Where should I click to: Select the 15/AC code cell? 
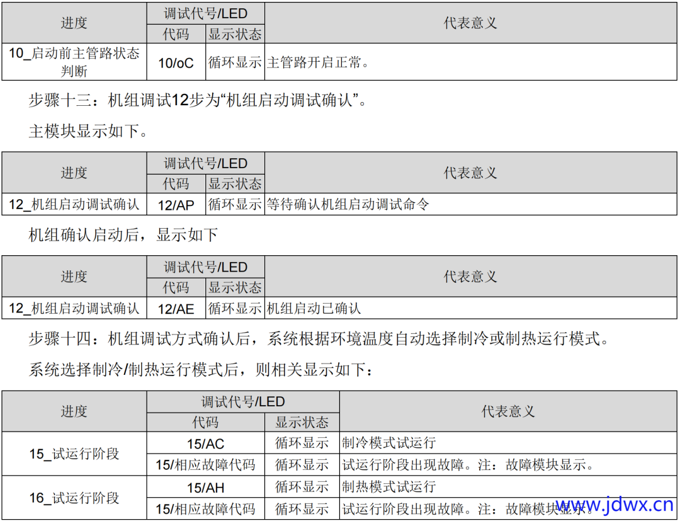tap(205, 443)
